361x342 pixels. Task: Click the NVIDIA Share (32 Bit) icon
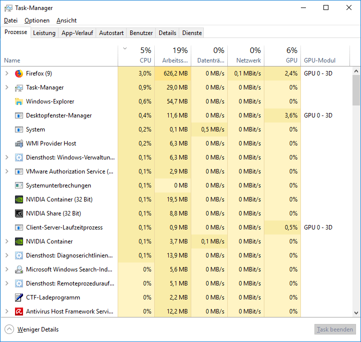click(19, 213)
